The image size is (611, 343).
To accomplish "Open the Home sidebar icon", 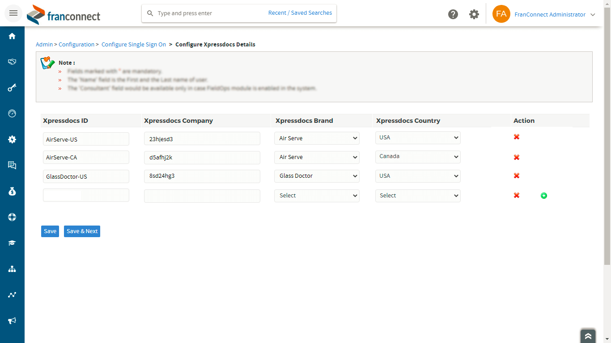I will 12,36.
